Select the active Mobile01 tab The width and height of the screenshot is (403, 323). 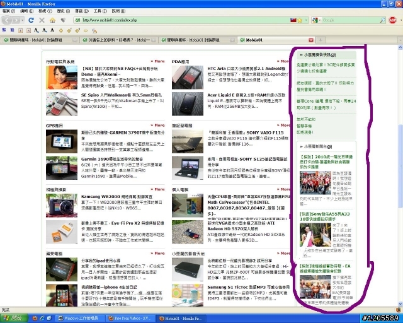(276, 40)
